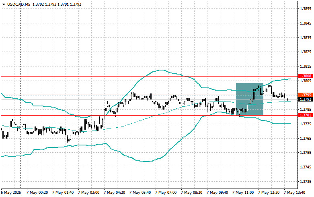The width and height of the screenshot is (314, 197).
Task: Select the shaded teal rectangle on chart
Action: [250, 99]
